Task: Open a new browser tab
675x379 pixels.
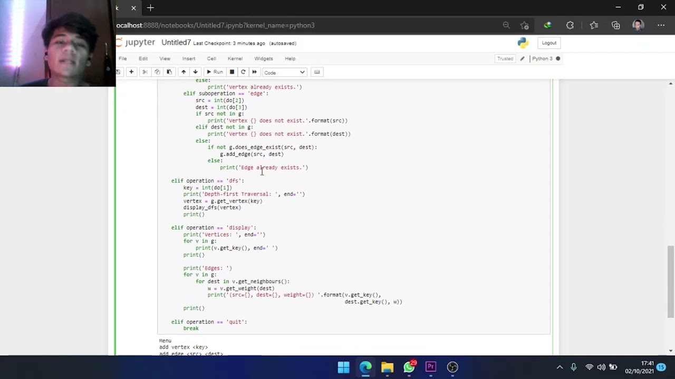Action: pos(150,8)
